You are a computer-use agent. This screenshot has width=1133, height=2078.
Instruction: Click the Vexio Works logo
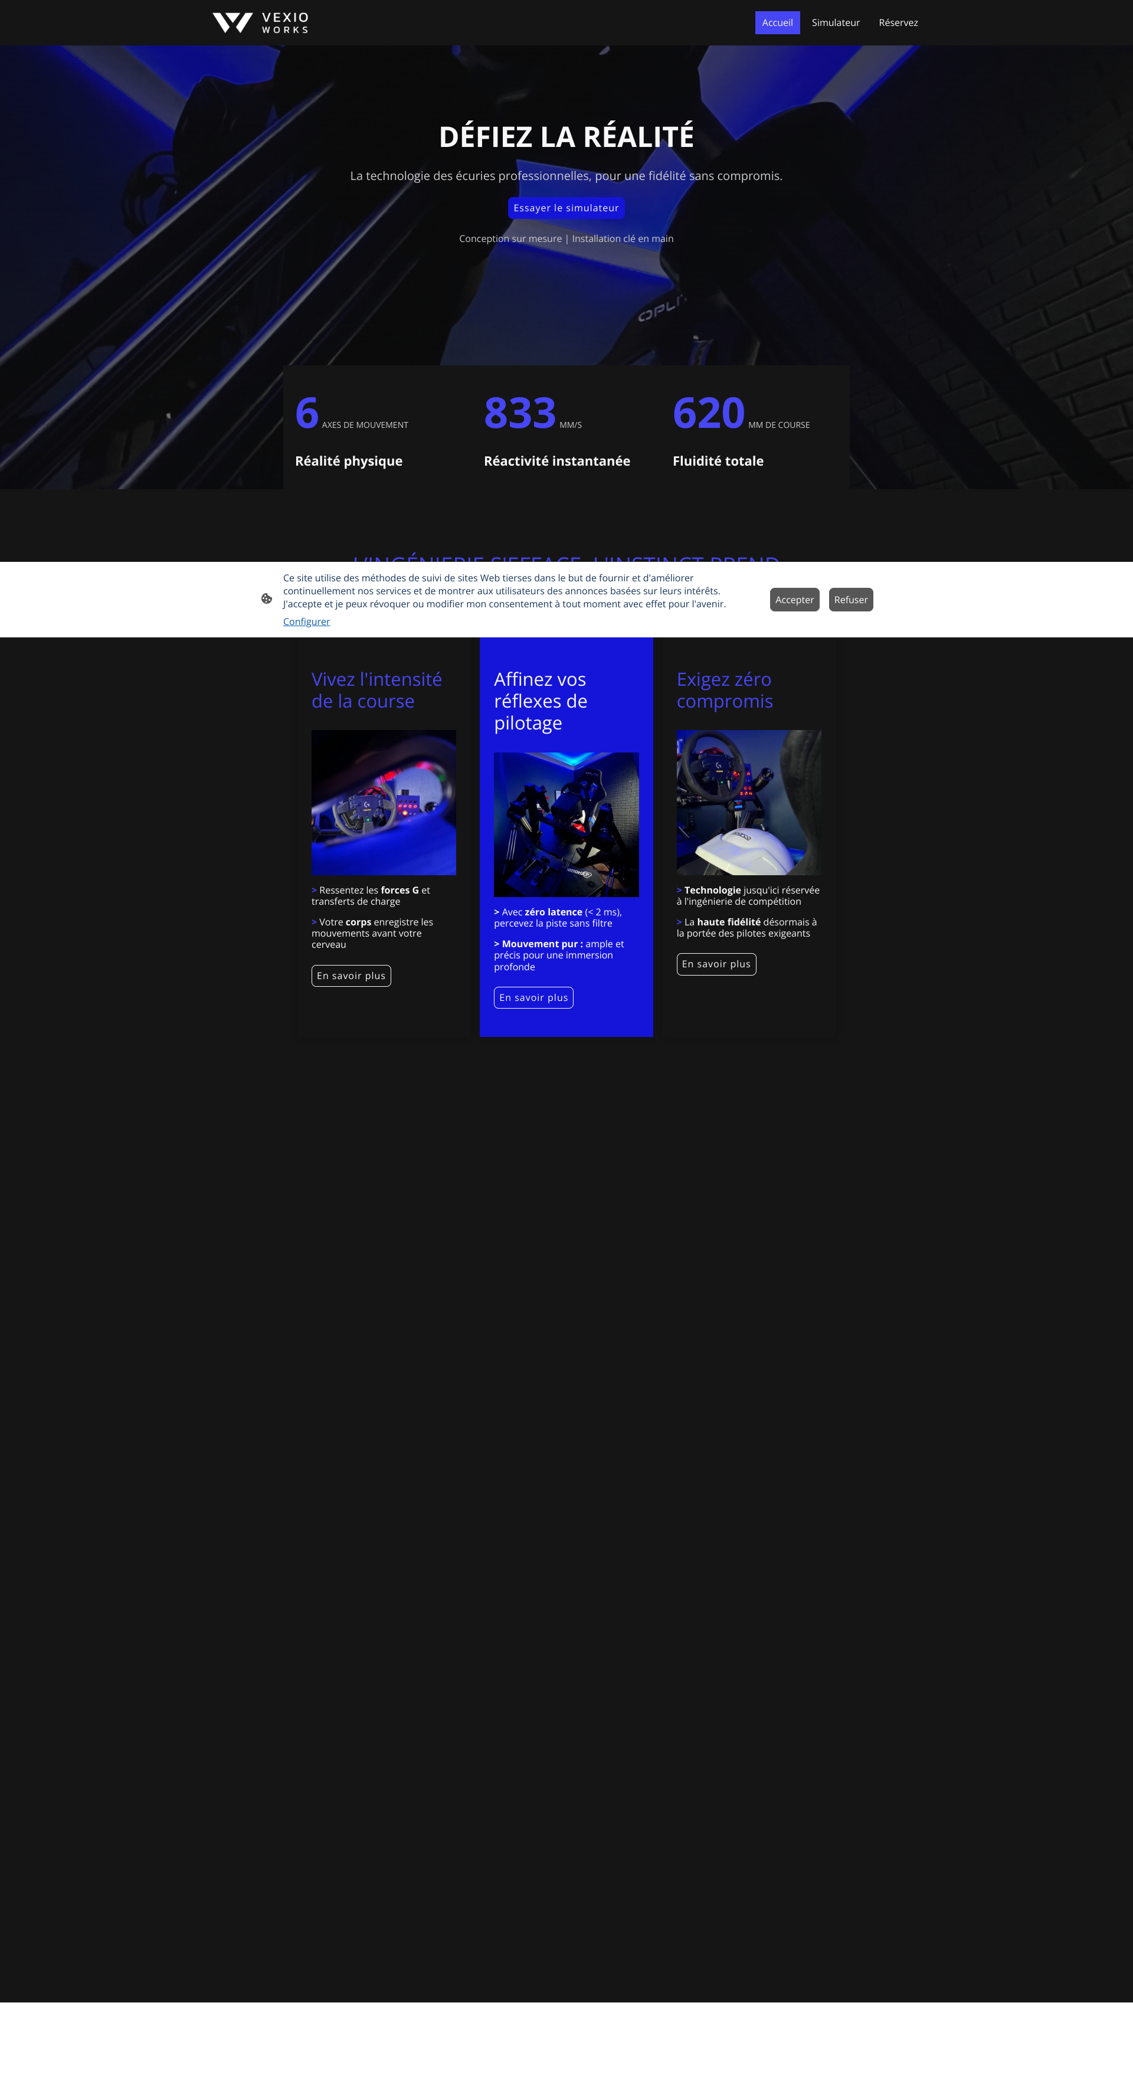coord(260,22)
